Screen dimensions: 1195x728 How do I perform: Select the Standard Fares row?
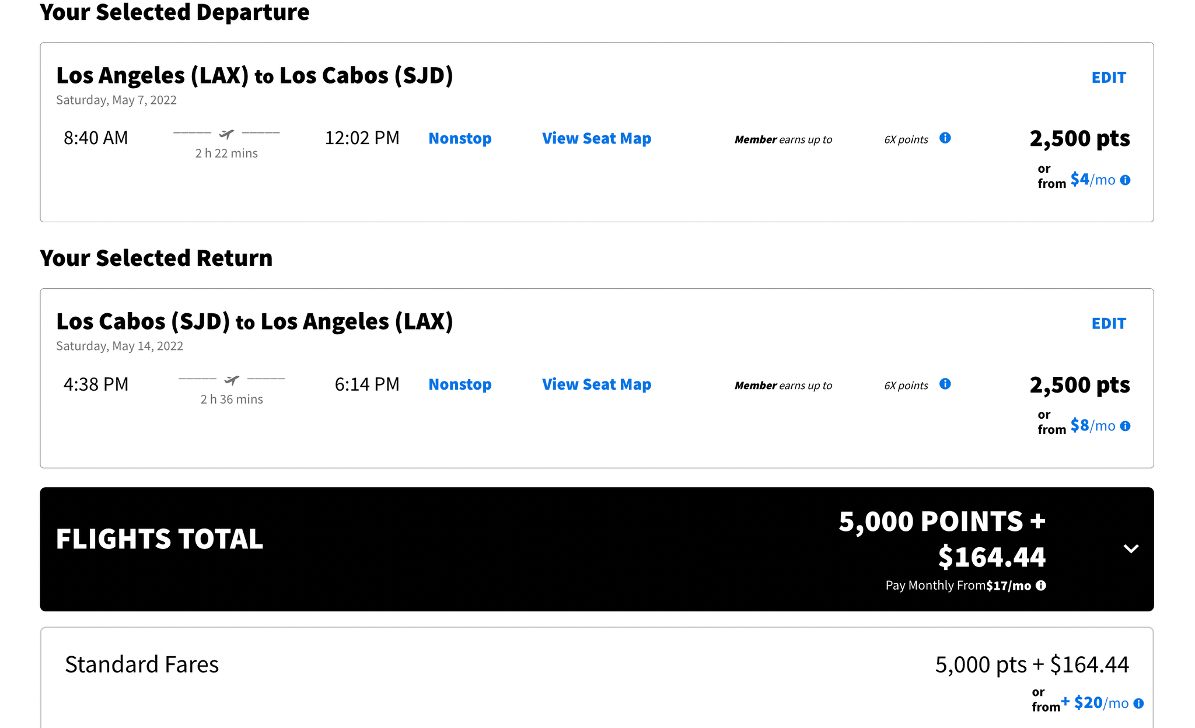(142, 664)
